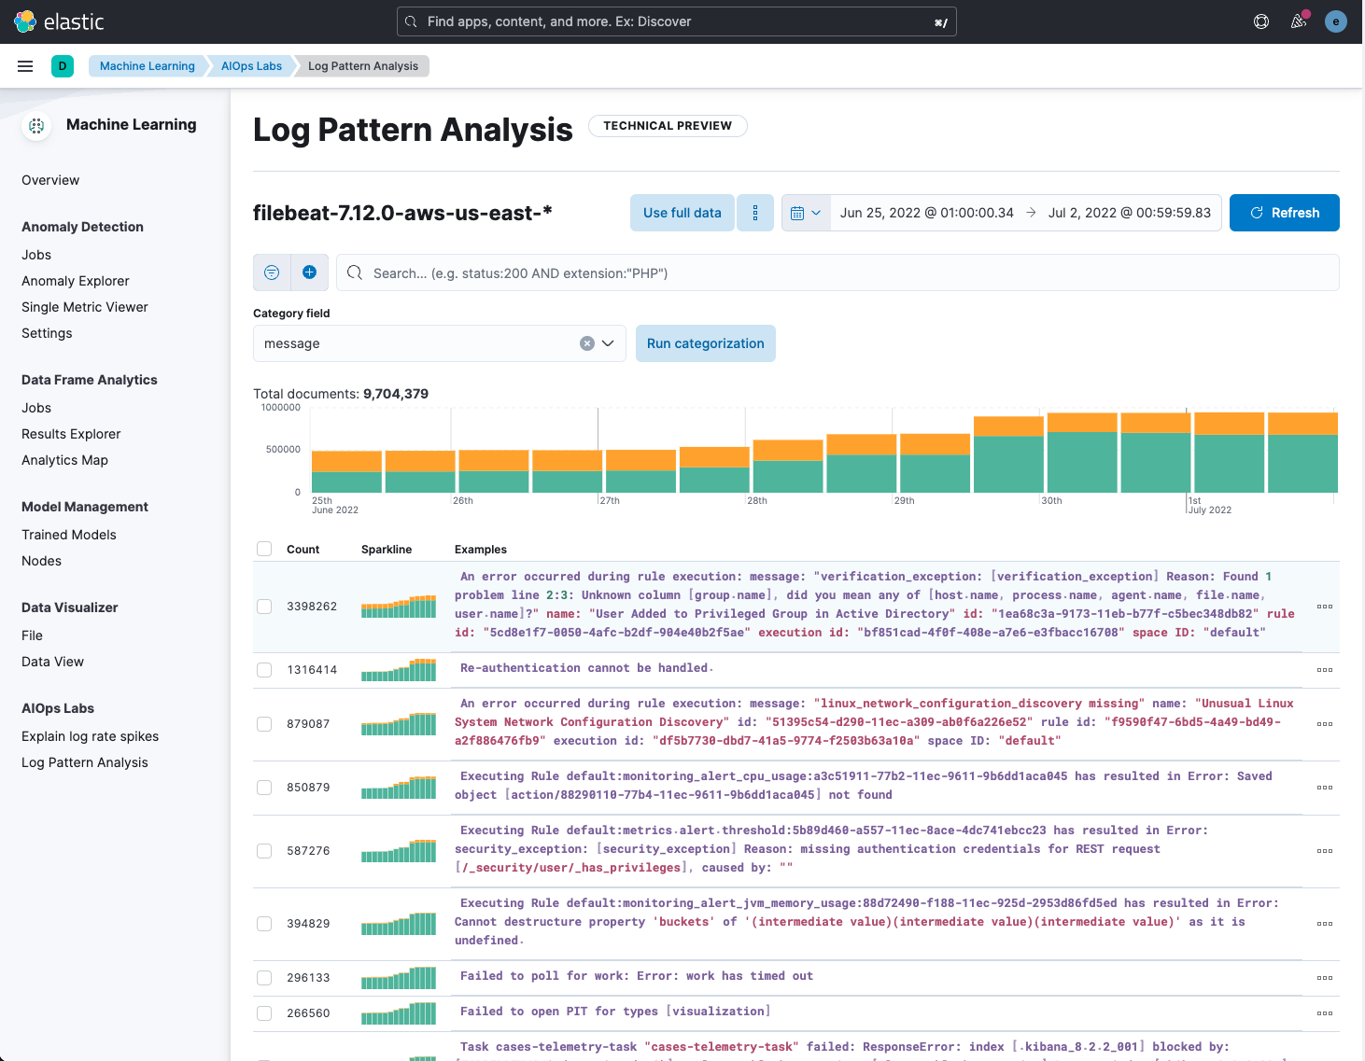
Task: Open actions for the 3398262 count row
Action: (x=1324, y=607)
